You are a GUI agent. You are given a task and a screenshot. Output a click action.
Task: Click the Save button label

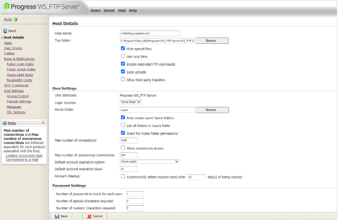tap(64, 216)
